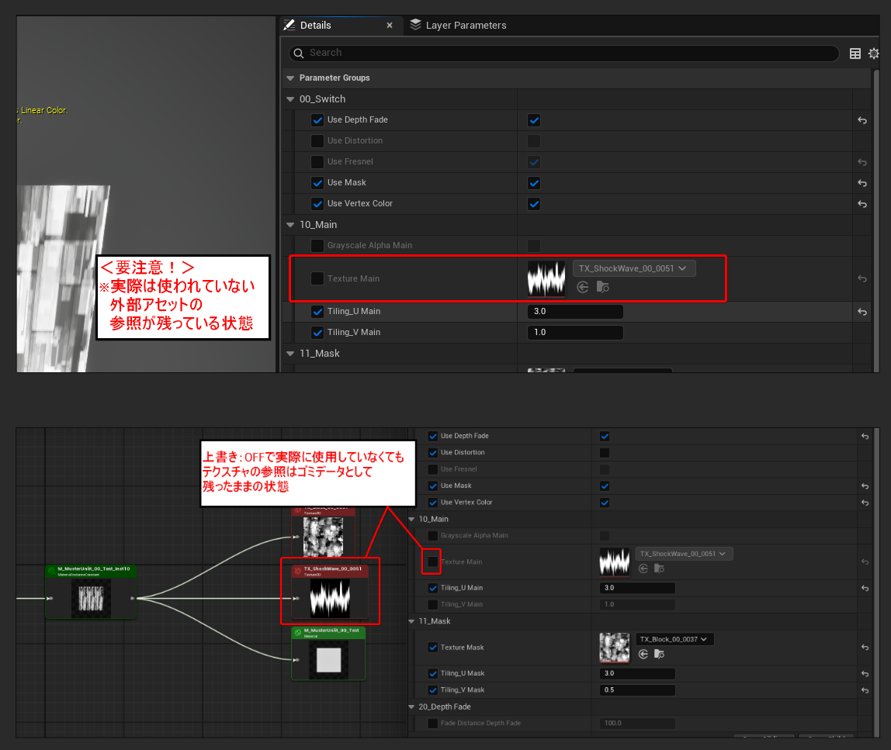Reset Use Depth Fade to default arrow
This screenshot has width=891, height=750.
pos(862,120)
